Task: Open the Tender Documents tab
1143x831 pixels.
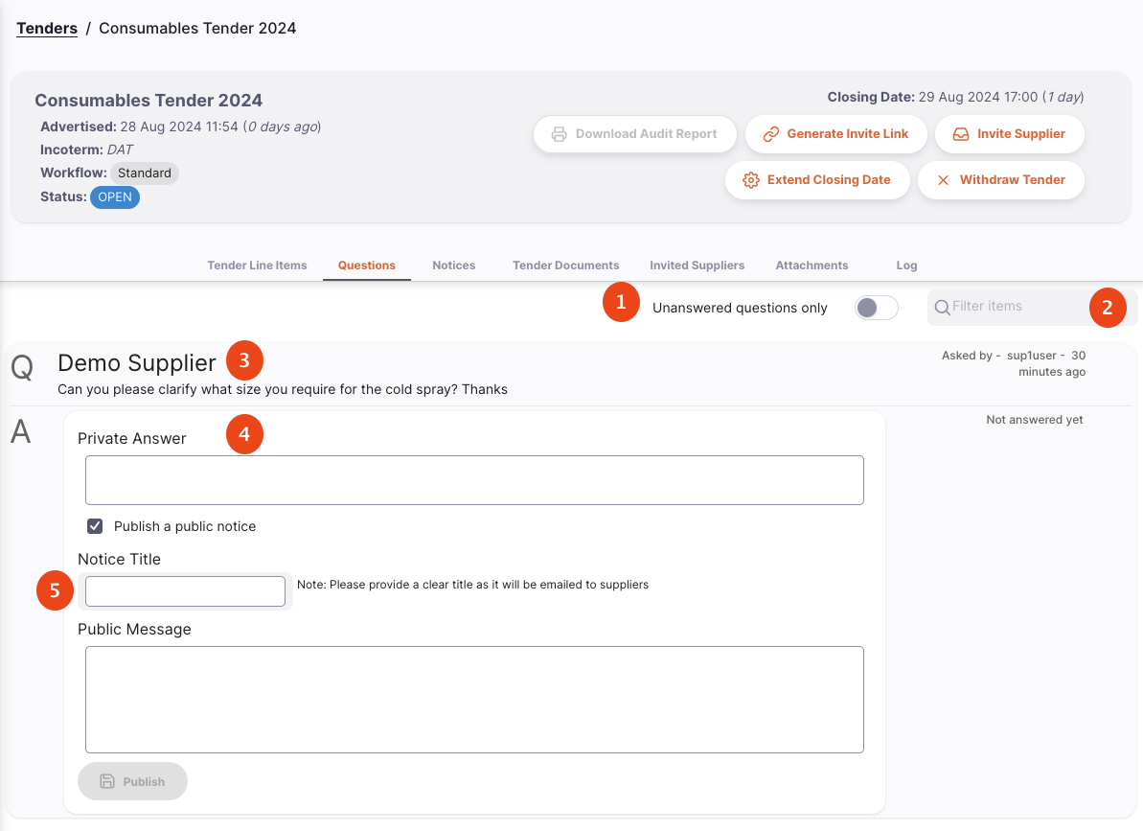Action: pyautogui.click(x=565, y=265)
